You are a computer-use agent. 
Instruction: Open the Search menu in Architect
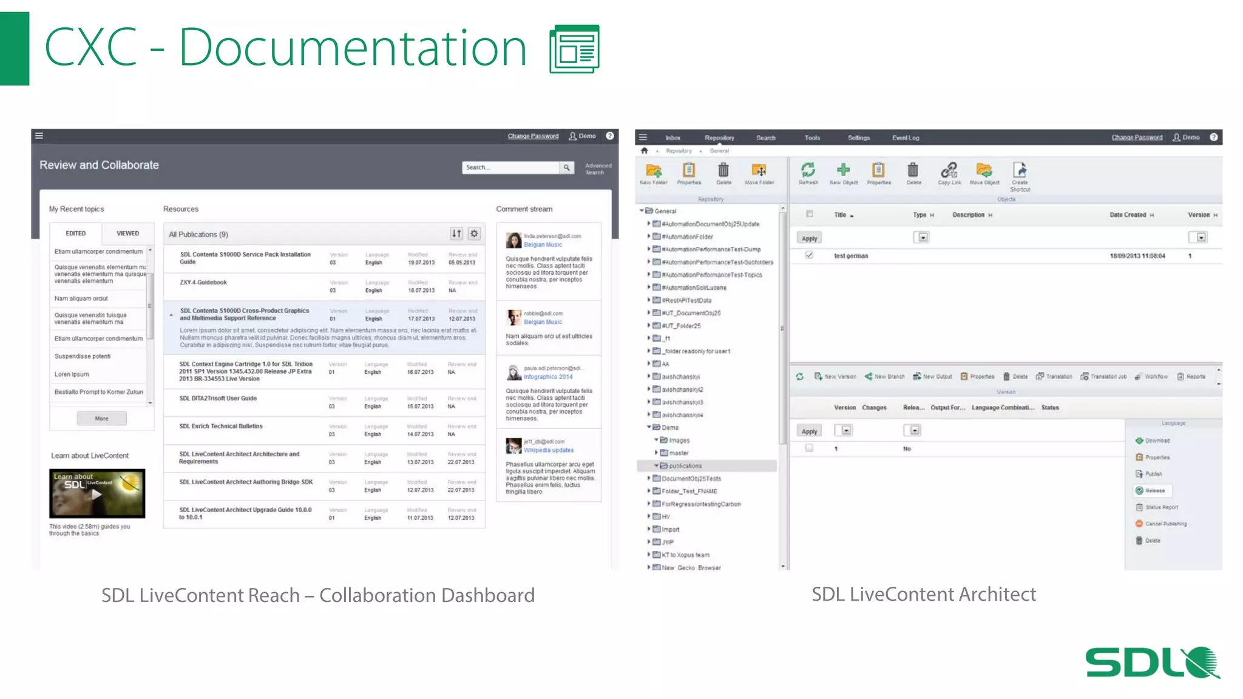(x=765, y=138)
